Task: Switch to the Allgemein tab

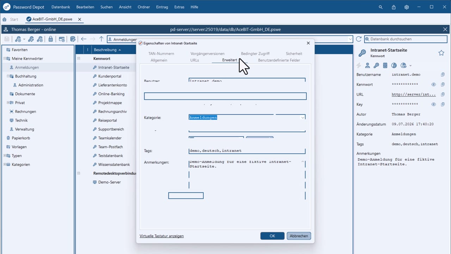Action: (x=159, y=60)
